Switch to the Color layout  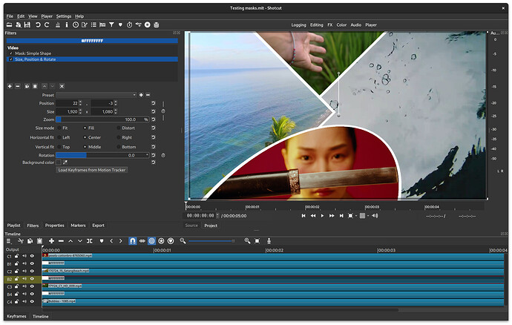341,24
